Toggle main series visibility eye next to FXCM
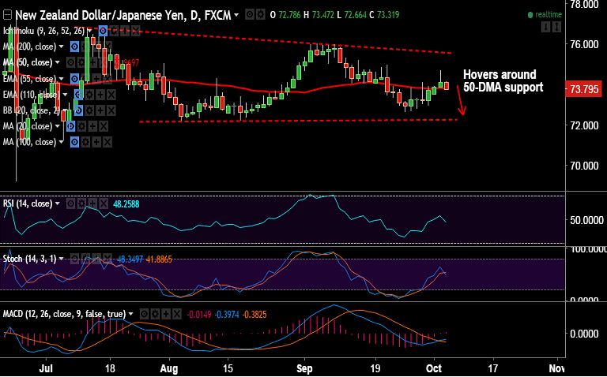Viewport: 607px width, 377px height. click(x=250, y=15)
